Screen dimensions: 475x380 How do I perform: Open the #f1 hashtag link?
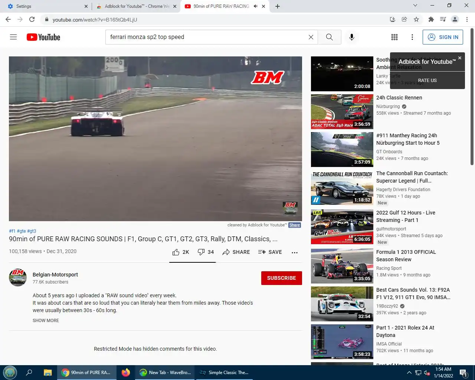tap(12, 231)
